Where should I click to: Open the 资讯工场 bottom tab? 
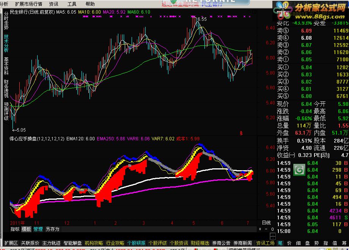point(265,243)
